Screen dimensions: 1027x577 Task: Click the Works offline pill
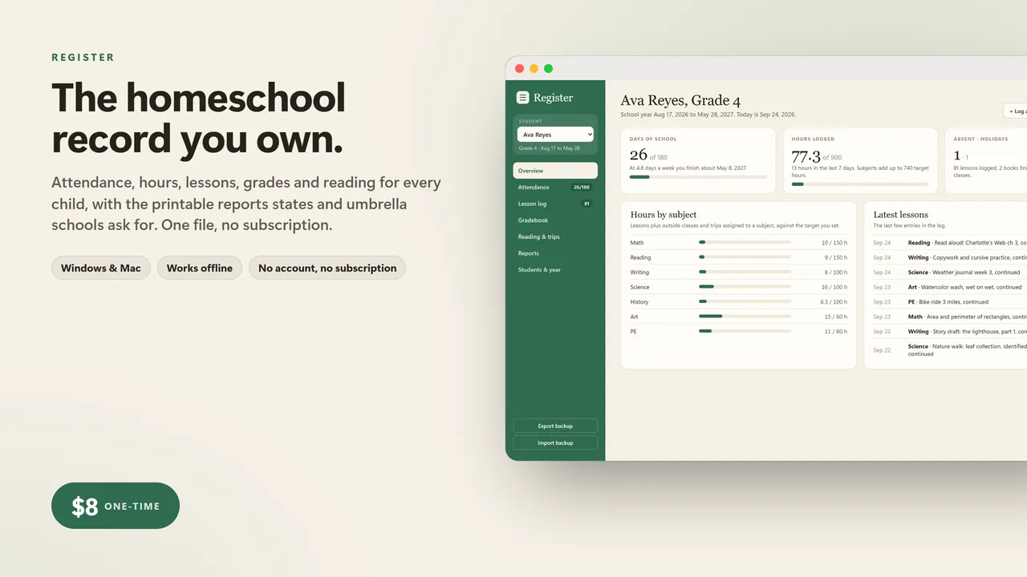[x=200, y=268]
